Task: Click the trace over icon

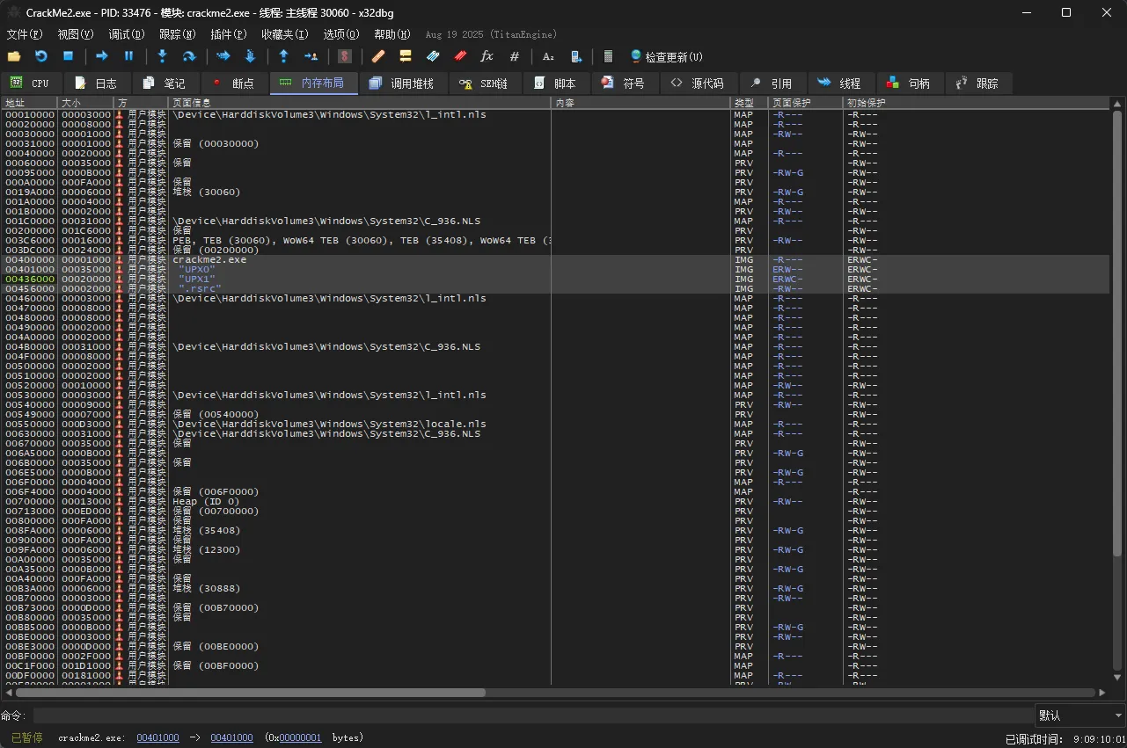Action: coord(249,56)
